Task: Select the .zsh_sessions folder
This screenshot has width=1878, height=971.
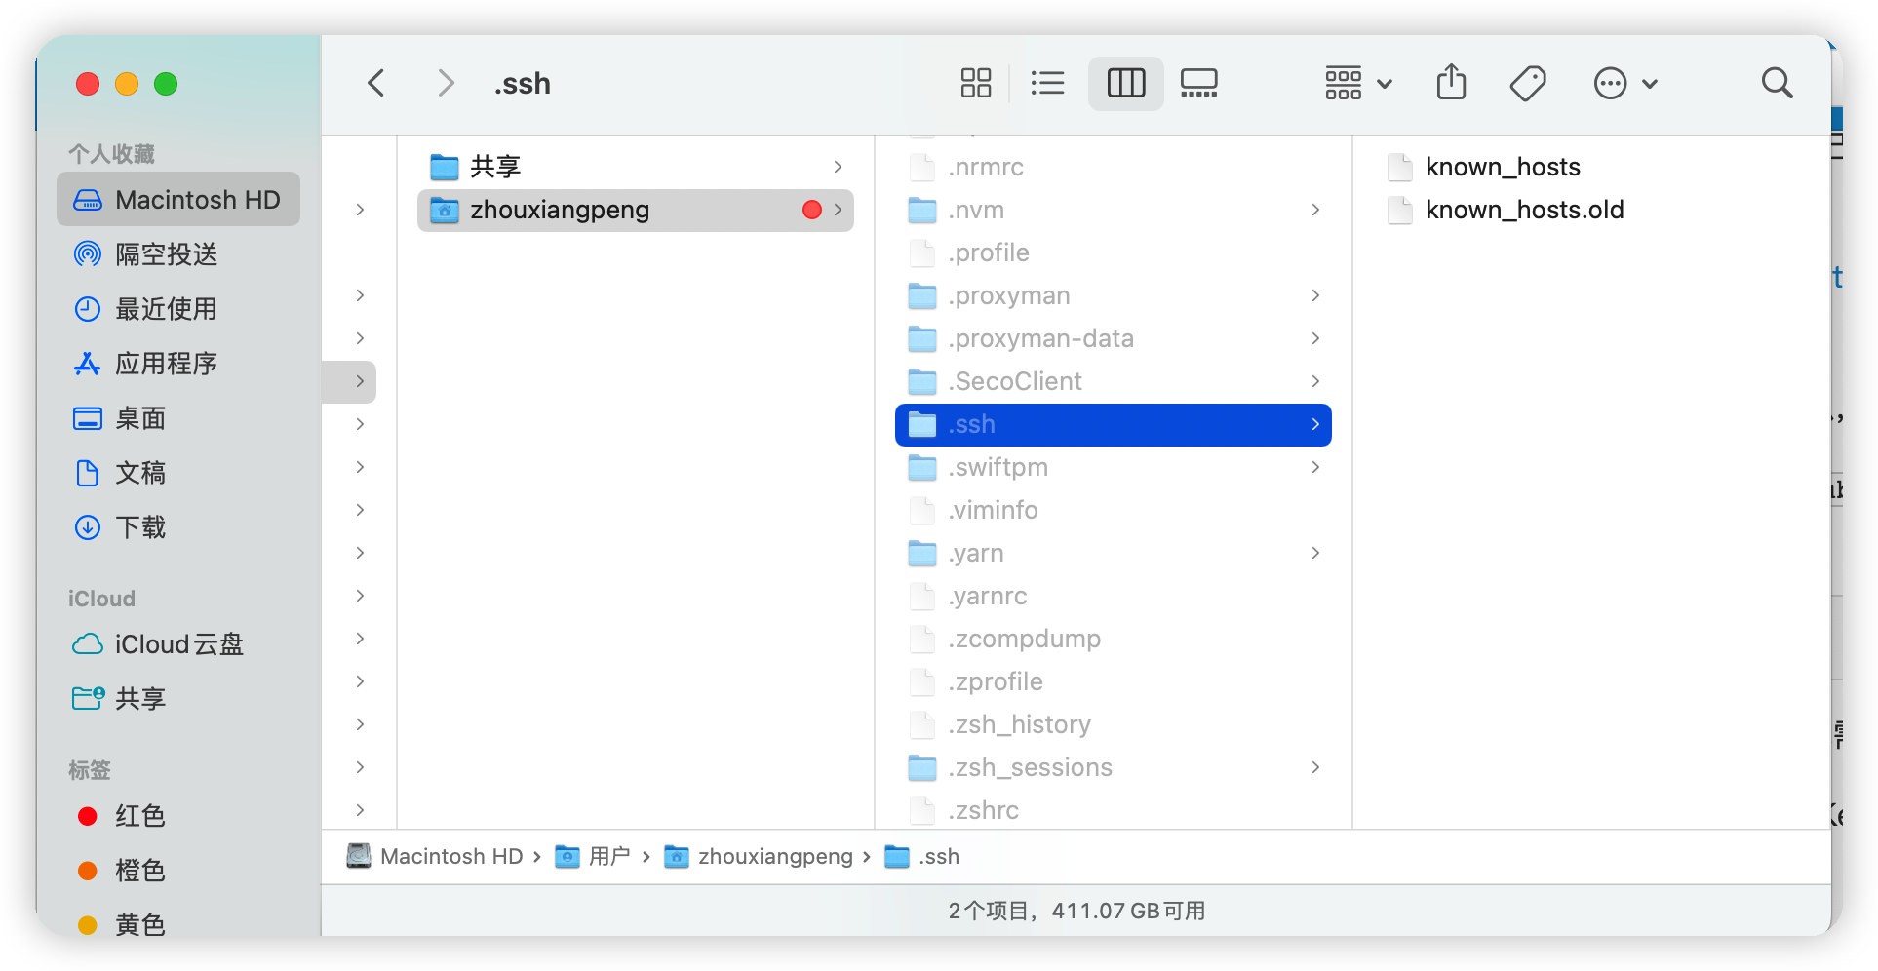Action: [x=1114, y=767]
